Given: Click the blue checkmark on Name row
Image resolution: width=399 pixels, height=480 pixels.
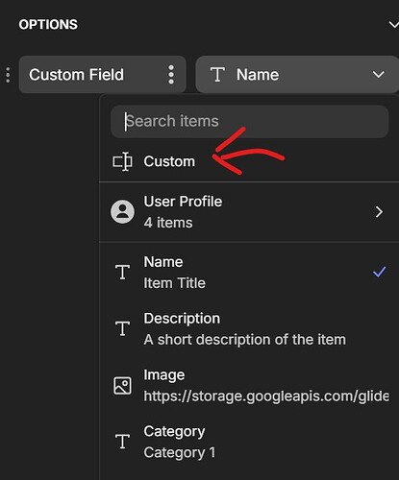Looking at the screenshot, I should (x=379, y=272).
